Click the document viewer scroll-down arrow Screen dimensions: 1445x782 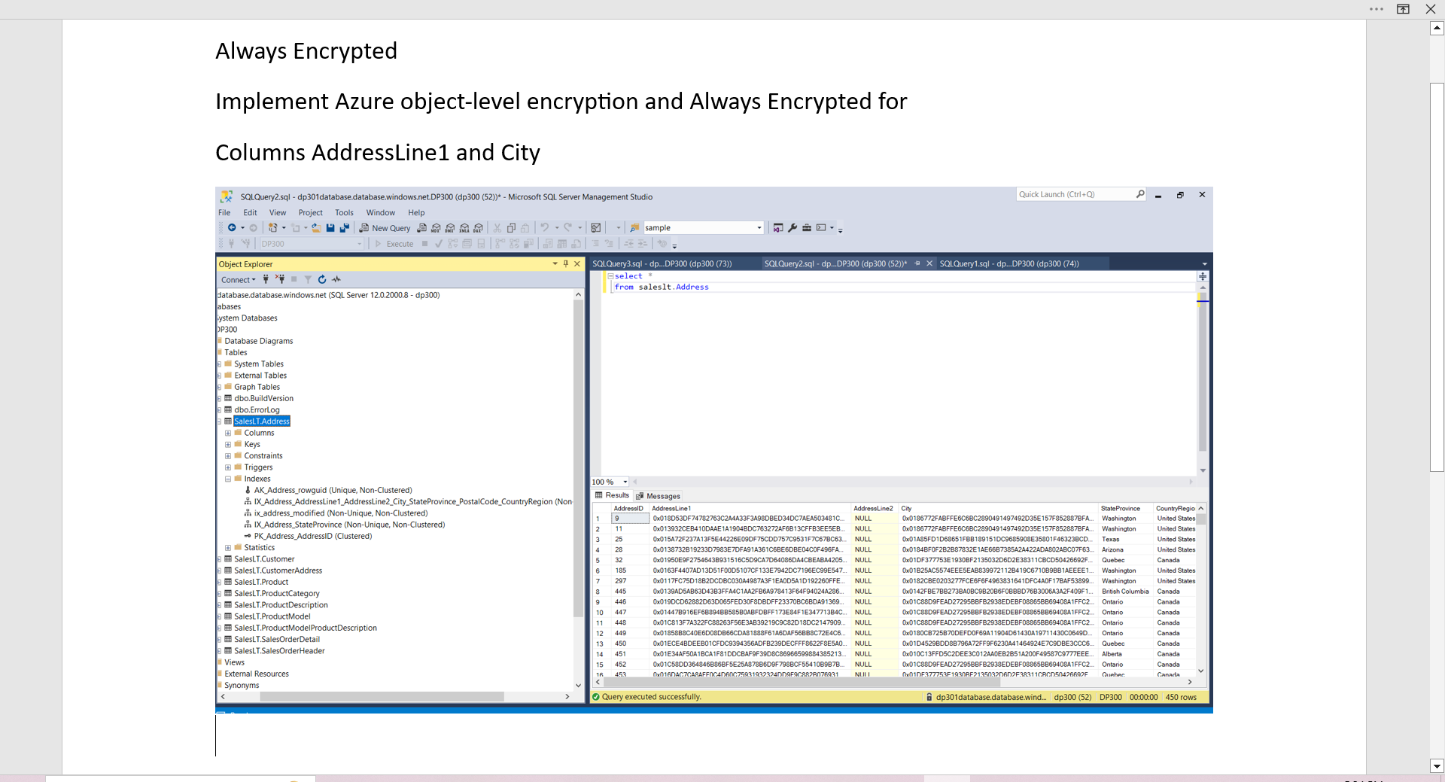(1437, 766)
